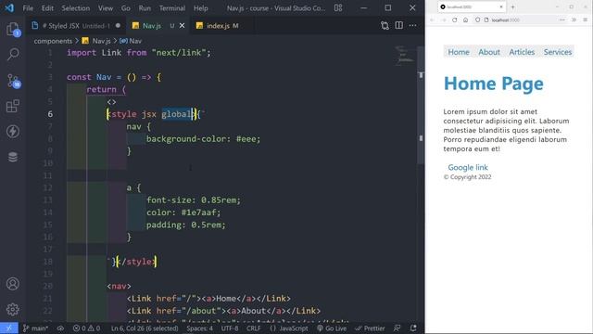The image size is (593, 334).
Task: Click the Google link on the webpage
Action: [468, 167]
